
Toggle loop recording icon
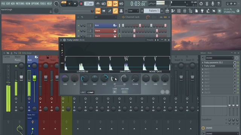click(121, 3)
